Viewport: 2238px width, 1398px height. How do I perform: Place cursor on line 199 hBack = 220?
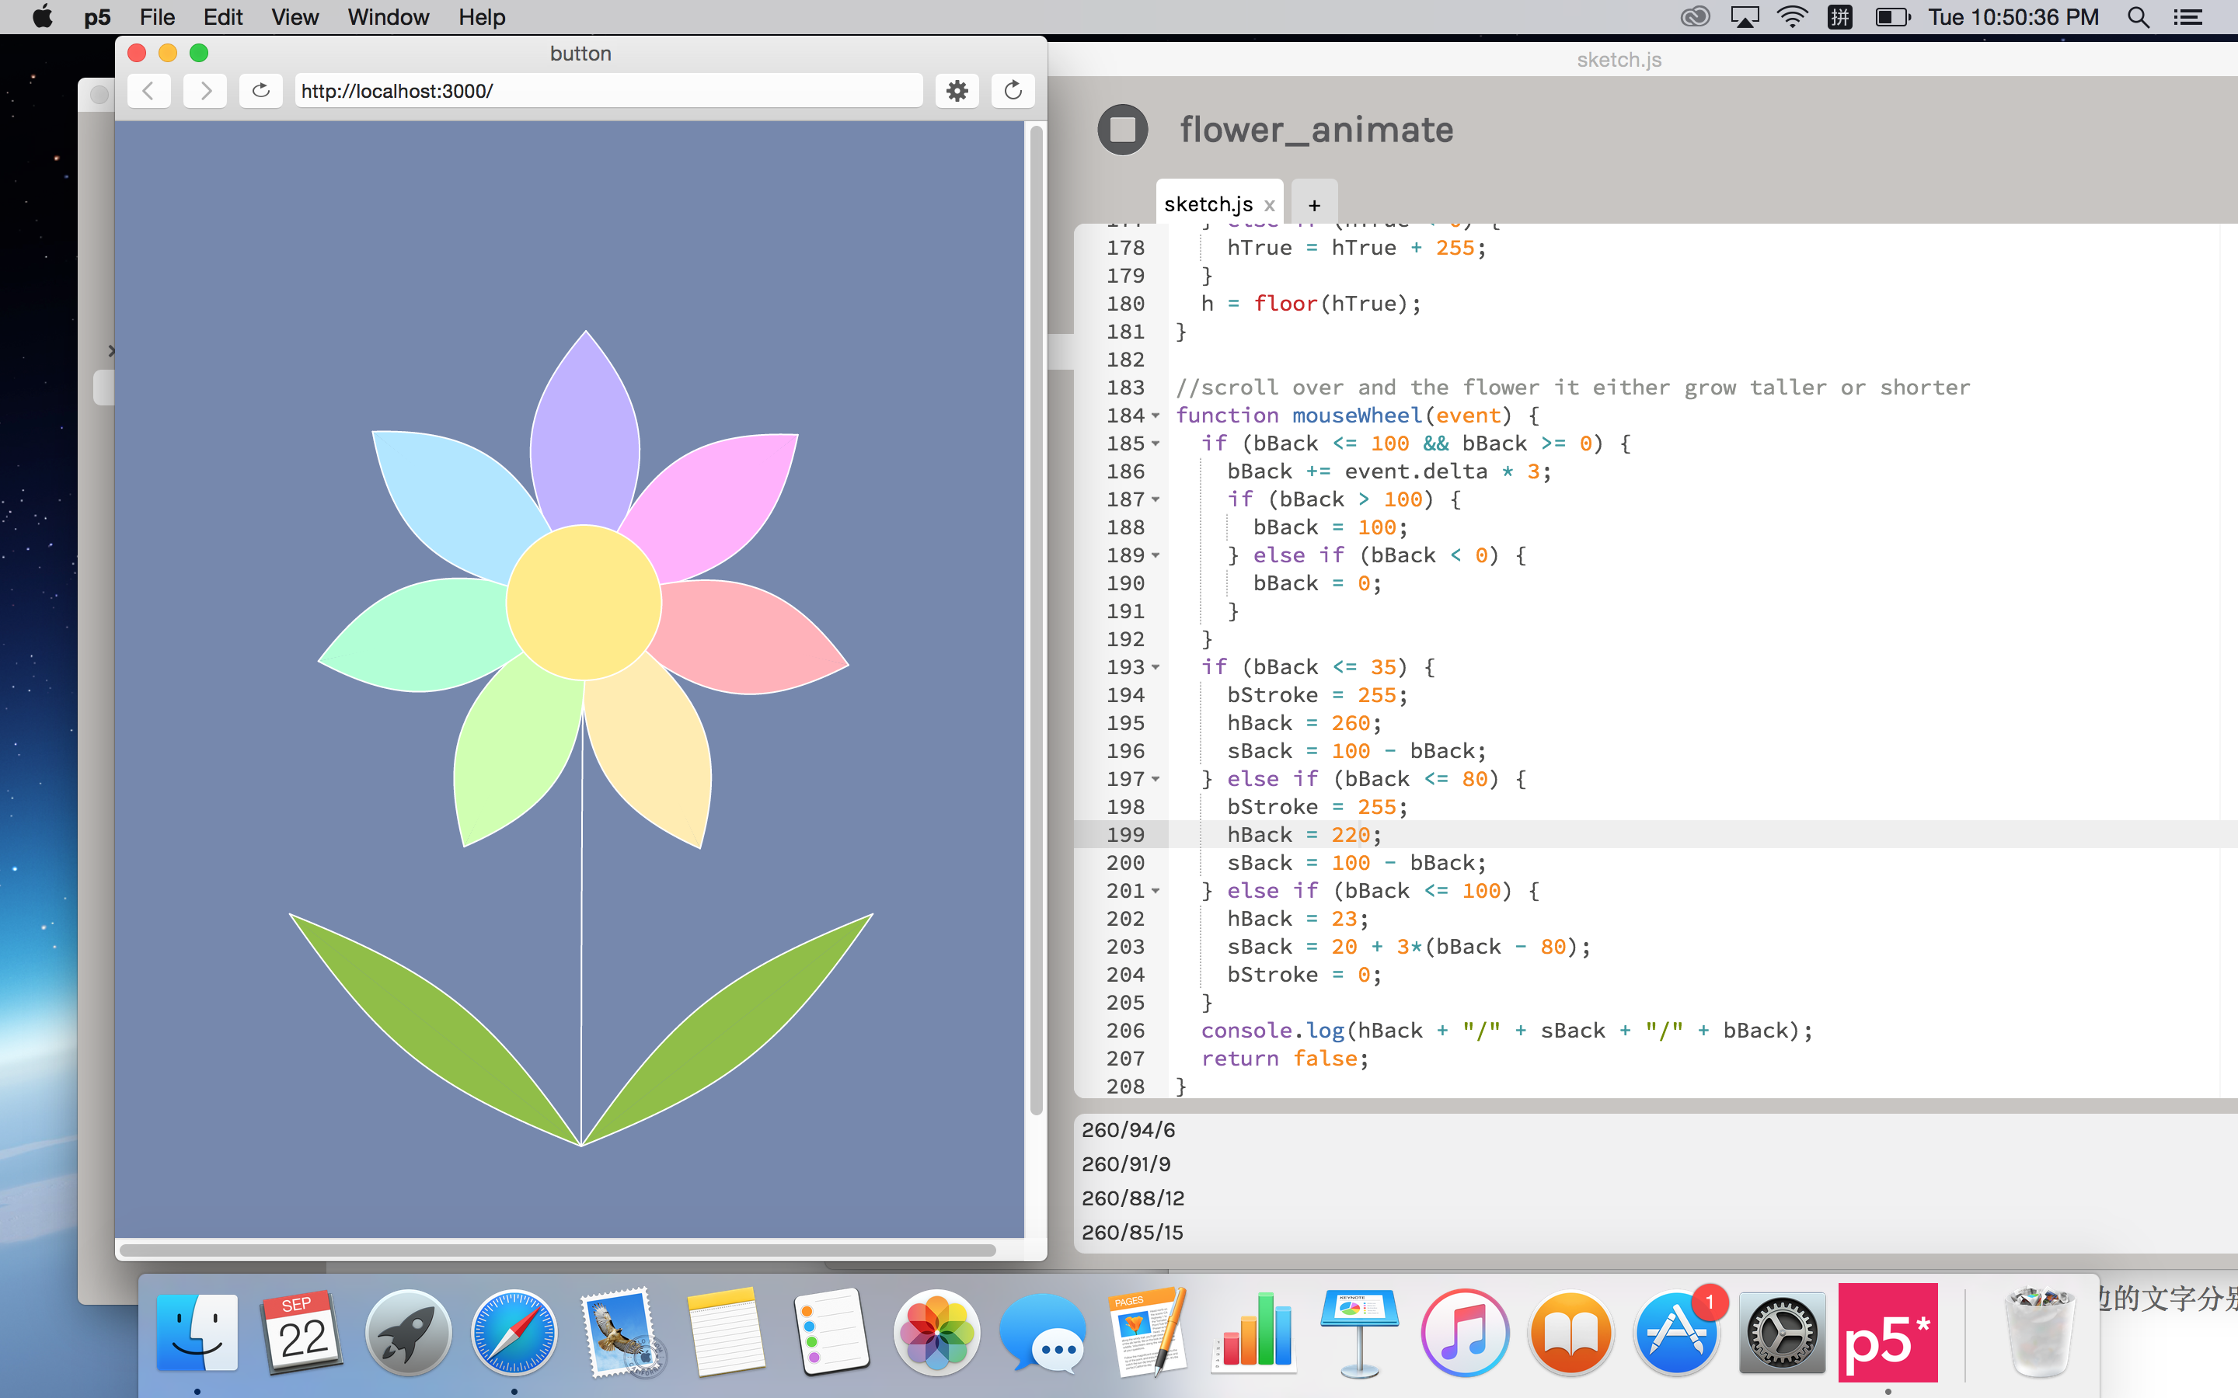1304,835
